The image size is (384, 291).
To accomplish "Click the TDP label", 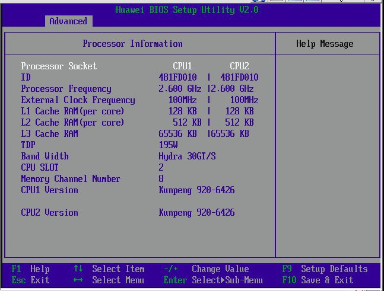I will click(28, 145).
